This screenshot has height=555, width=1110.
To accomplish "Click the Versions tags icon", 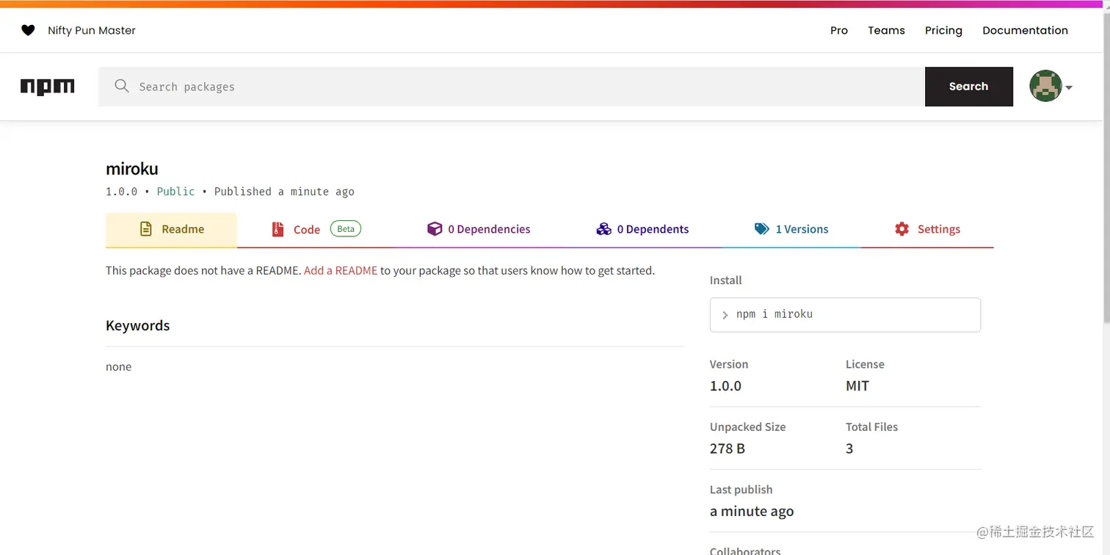I will tap(762, 229).
